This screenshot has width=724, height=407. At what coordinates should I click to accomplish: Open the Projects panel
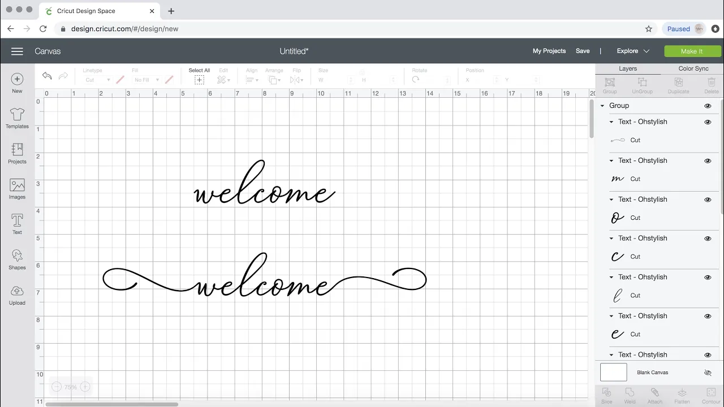[17, 153]
